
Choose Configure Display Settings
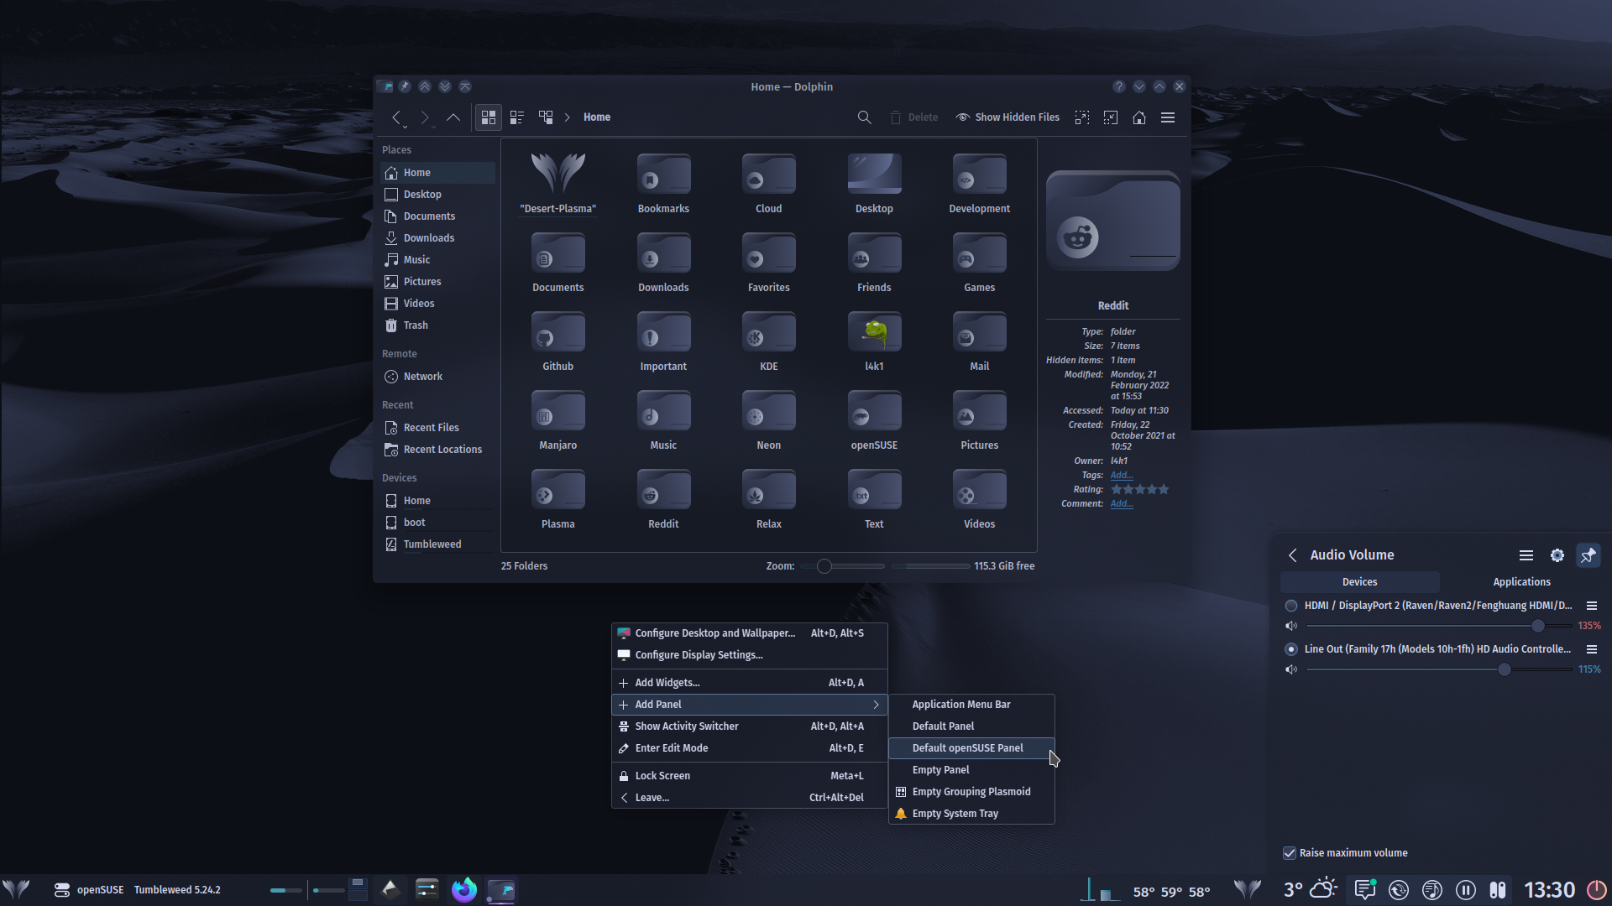749,655
